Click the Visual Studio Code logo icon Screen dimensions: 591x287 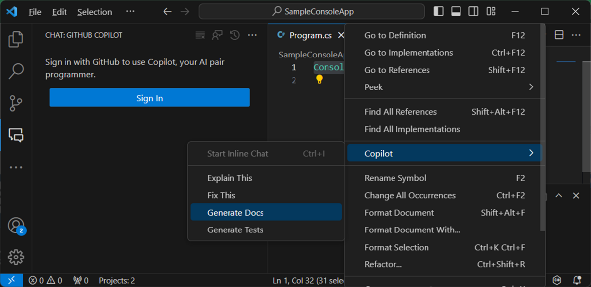[x=12, y=11]
